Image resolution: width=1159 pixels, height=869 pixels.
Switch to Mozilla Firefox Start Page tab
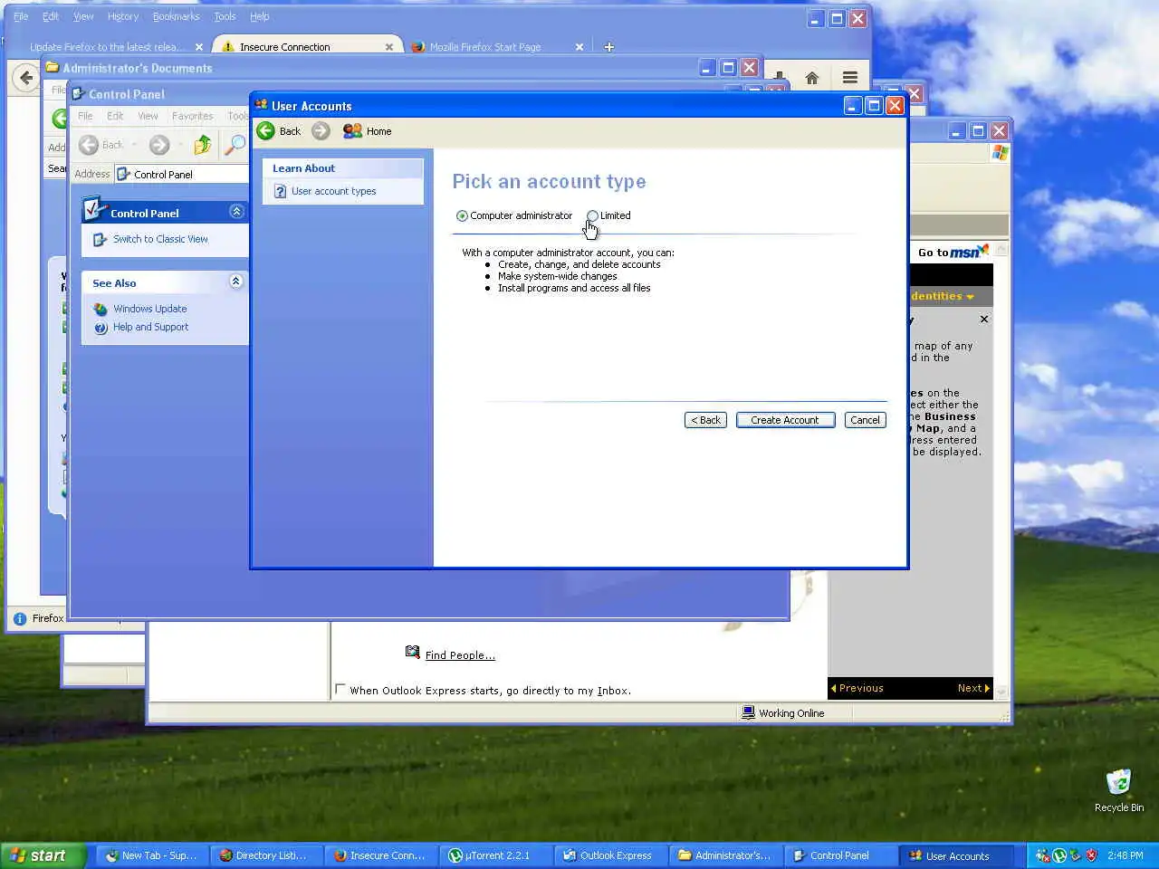tap(497, 47)
